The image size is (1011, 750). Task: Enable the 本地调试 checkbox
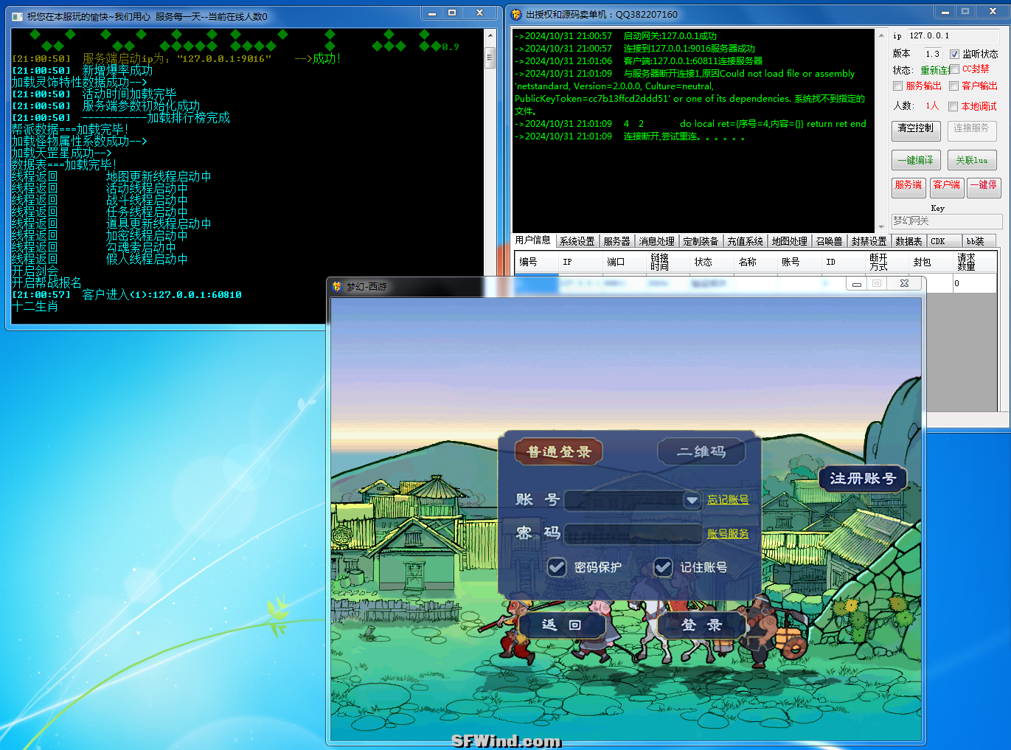(x=953, y=106)
